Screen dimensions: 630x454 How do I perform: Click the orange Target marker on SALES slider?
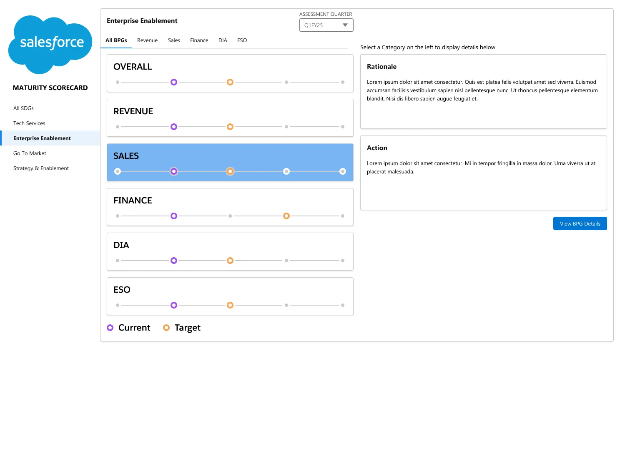click(x=230, y=171)
